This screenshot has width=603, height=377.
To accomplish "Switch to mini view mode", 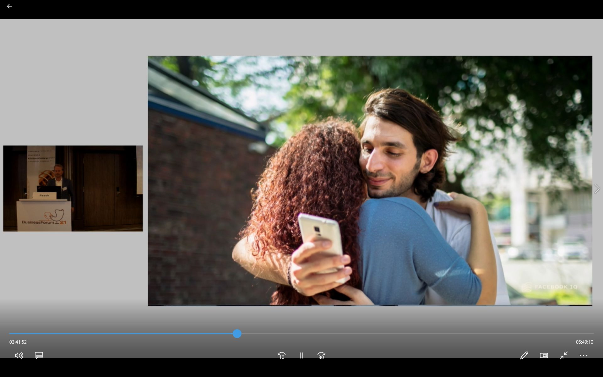I will pos(544,355).
